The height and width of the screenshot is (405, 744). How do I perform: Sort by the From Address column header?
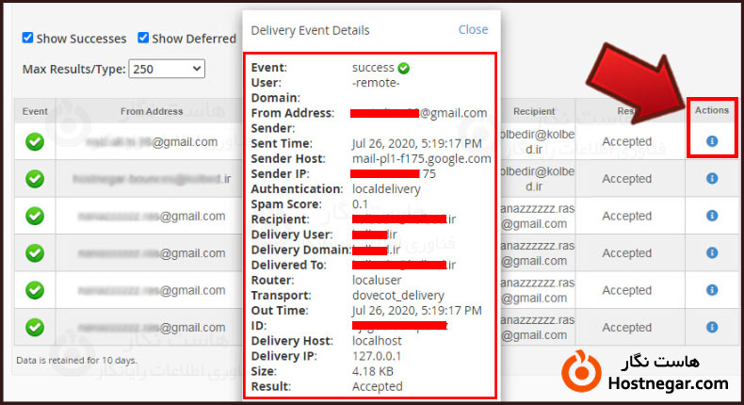tap(152, 111)
